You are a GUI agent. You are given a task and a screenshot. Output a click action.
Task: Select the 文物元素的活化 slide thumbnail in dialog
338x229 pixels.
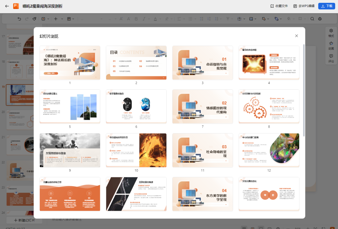point(269,194)
